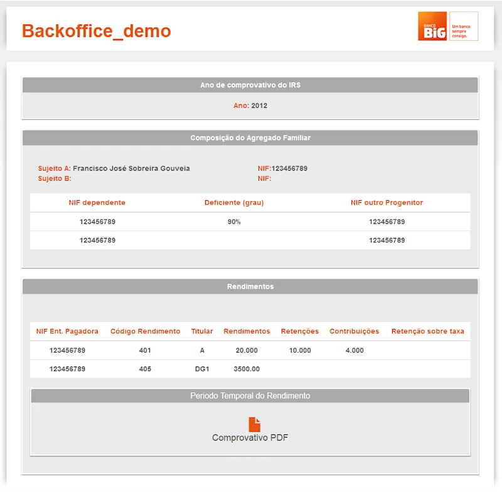Click the Contribuições column header

point(355,331)
